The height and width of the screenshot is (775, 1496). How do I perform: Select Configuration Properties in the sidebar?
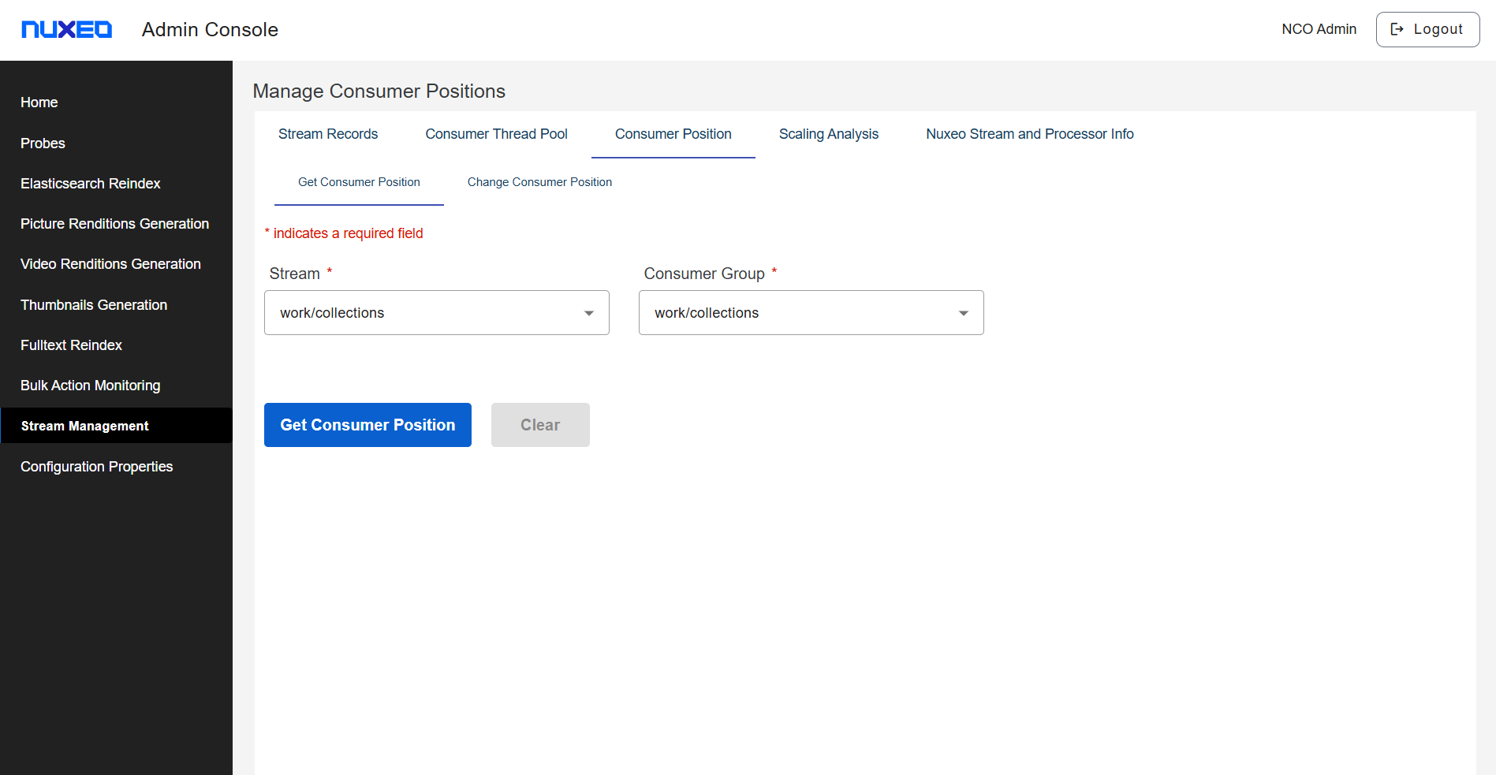pyautogui.click(x=96, y=467)
